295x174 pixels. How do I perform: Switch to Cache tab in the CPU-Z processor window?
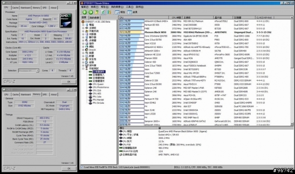[15, 8]
